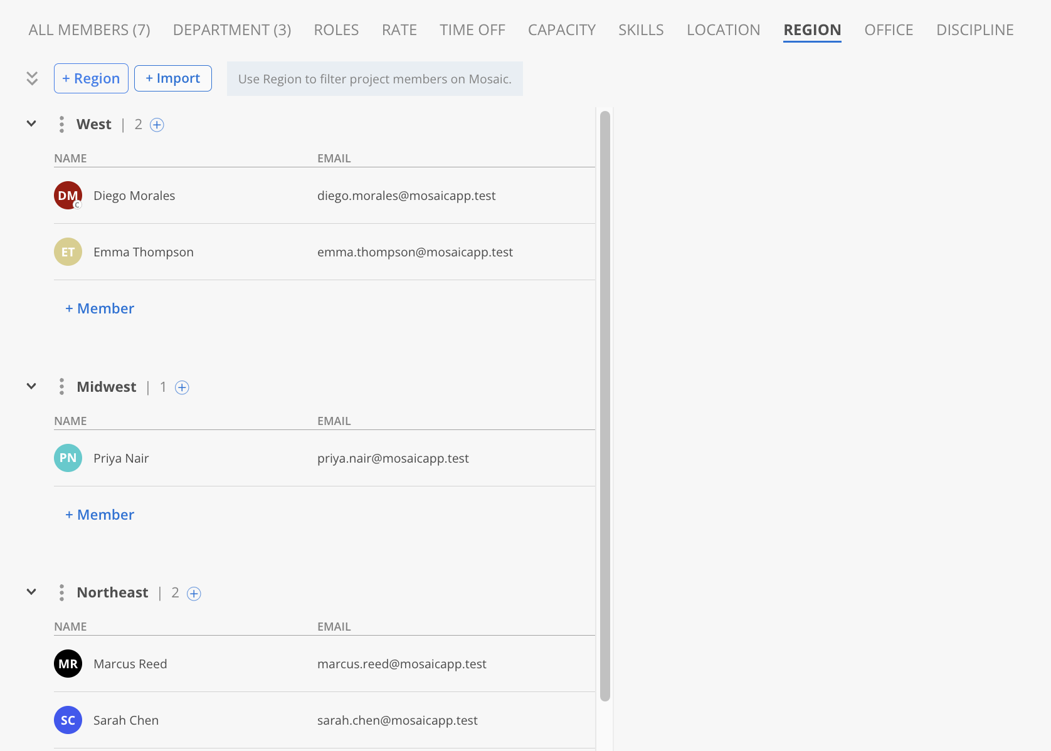Image resolution: width=1051 pixels, height=751 pixels.
Task: Collapse the West region group
Action: coord(31,123)
